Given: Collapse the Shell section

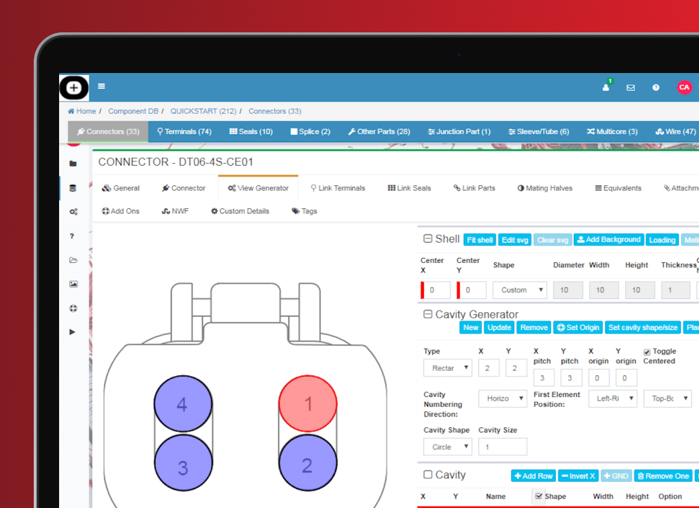Looking at the screenshot, I should 428,239.
